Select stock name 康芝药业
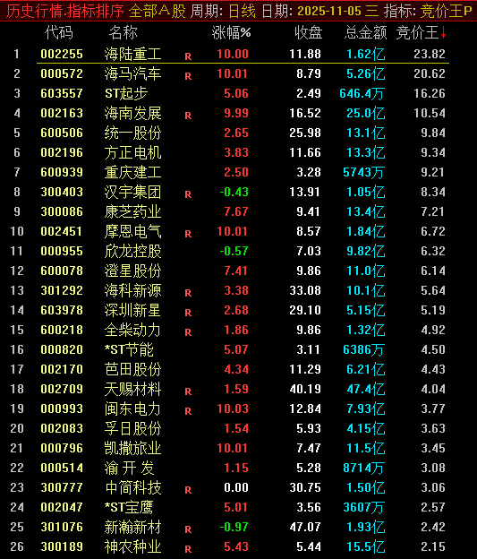Image resolution: width=477 pixels, height=559 pixels. 132,211
